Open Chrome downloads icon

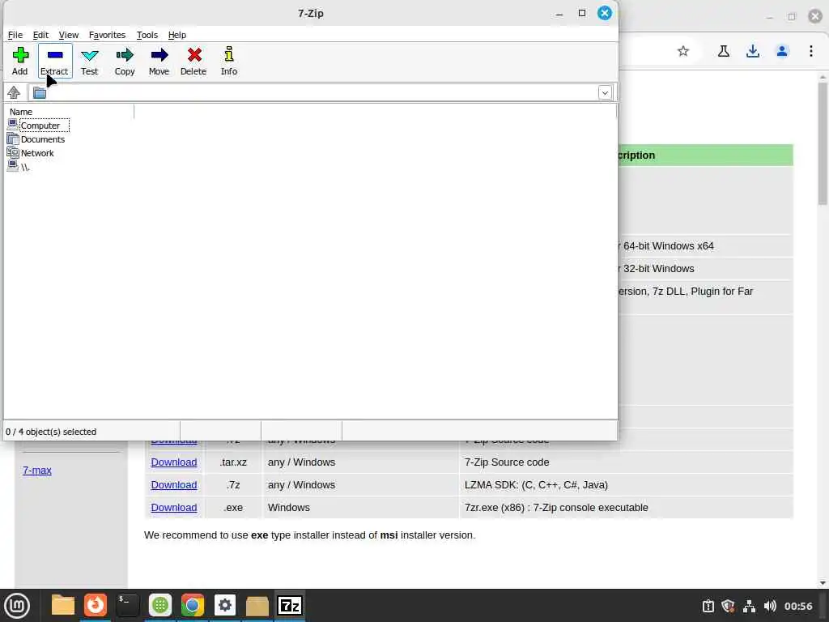(x=753, y=51)
